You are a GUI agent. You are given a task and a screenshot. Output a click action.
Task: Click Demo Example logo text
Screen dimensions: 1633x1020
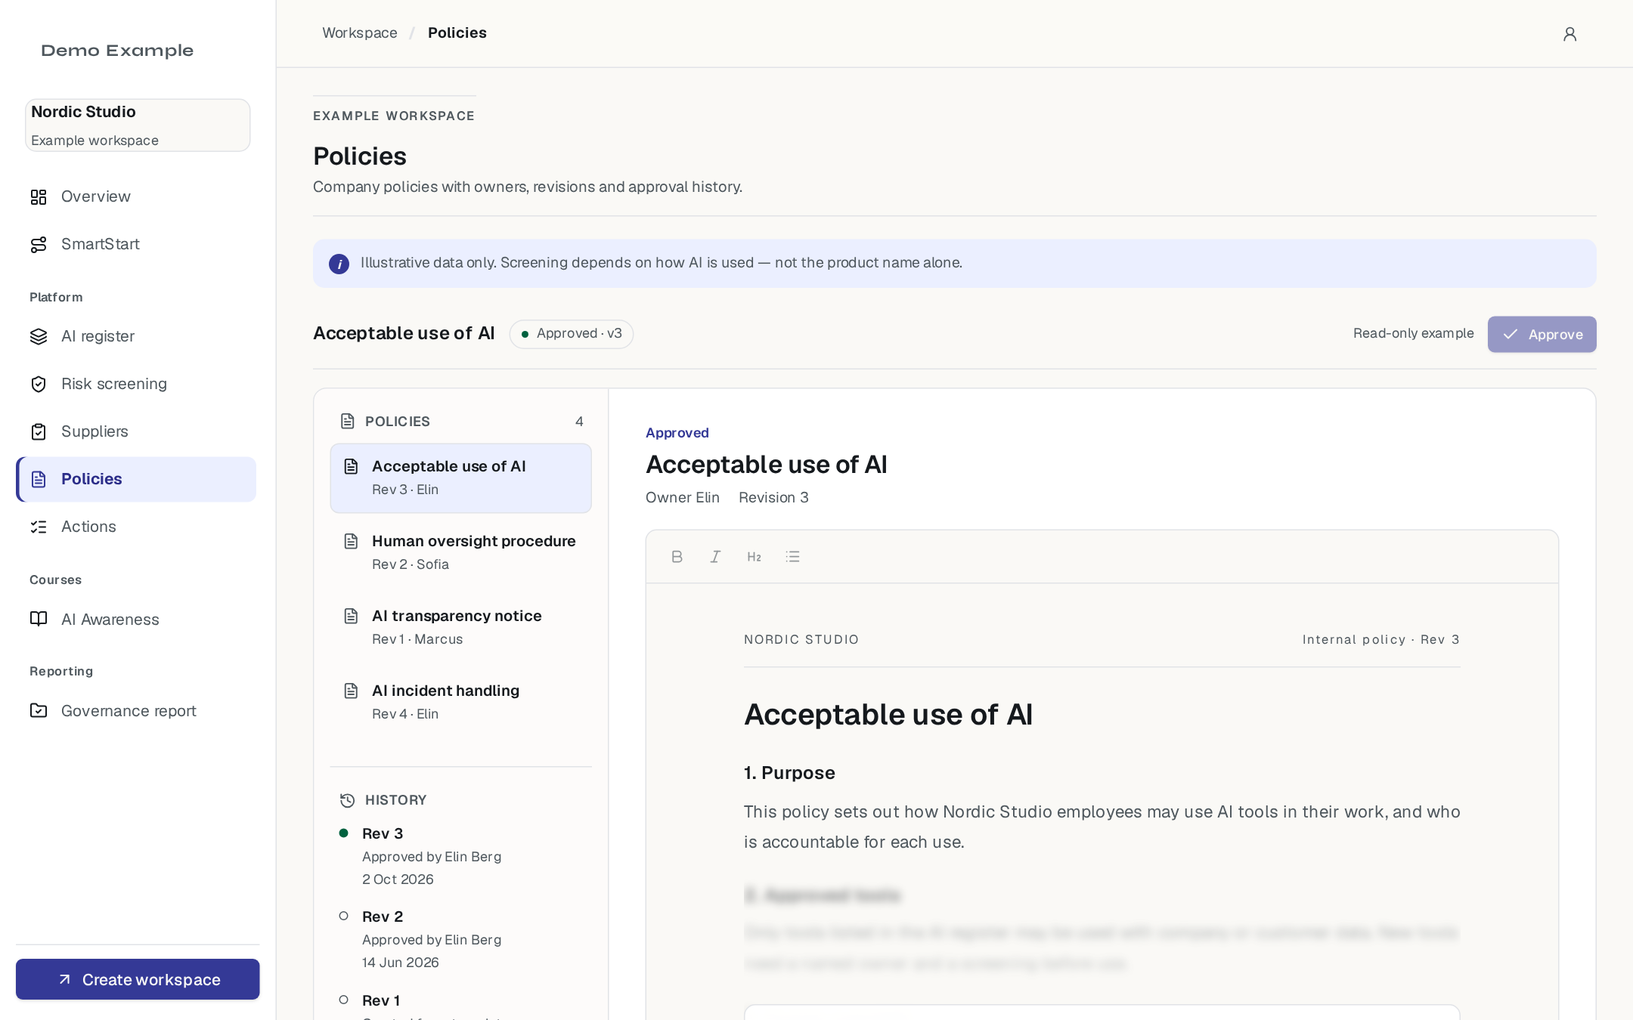[x=117, y=51]
